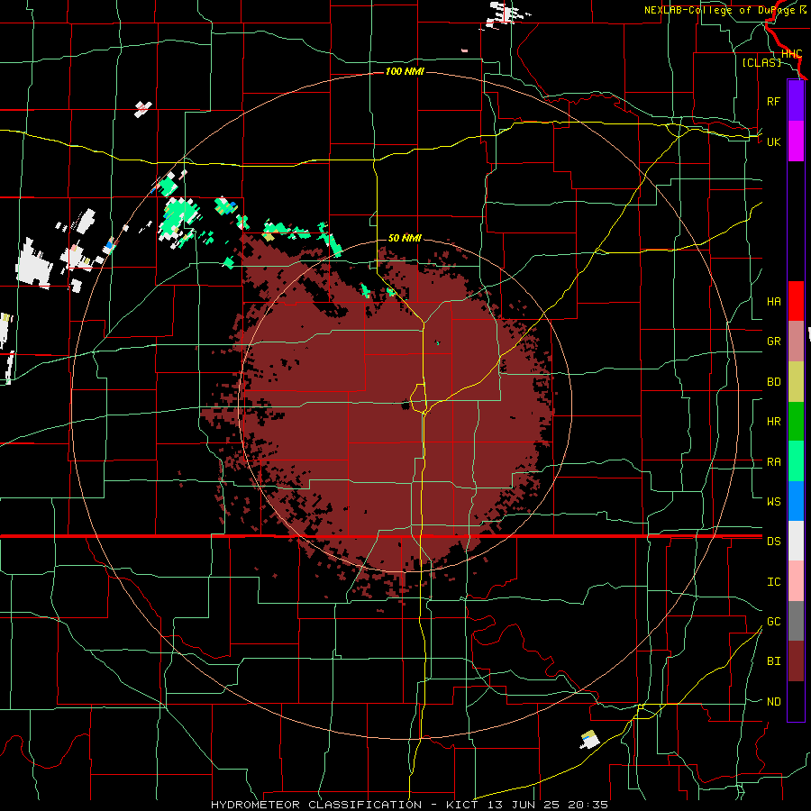Select the light pink IC legend swatch
The width and height of the screenshot is (811, 811).
click(x=796, y=581)
